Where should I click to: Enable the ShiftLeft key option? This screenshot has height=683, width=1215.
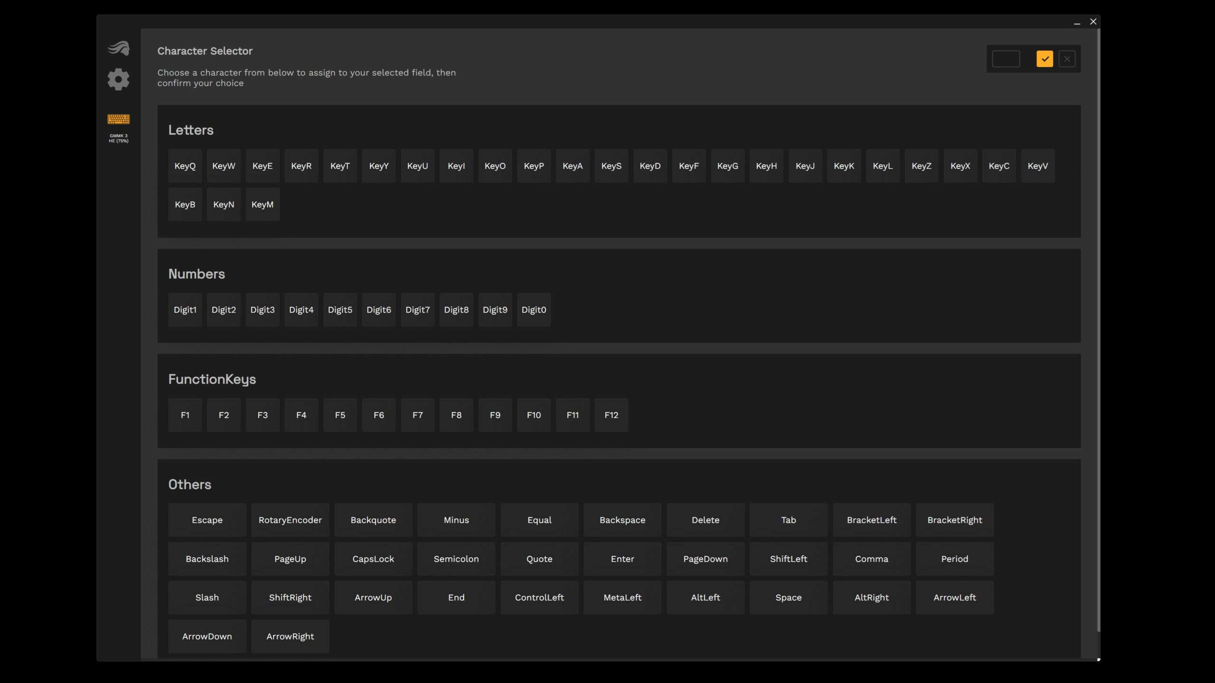789,559
